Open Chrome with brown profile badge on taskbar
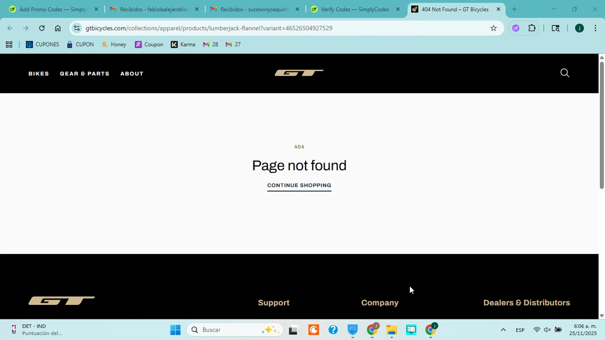The width and height of the screenshot is (605, 340). 372,330
